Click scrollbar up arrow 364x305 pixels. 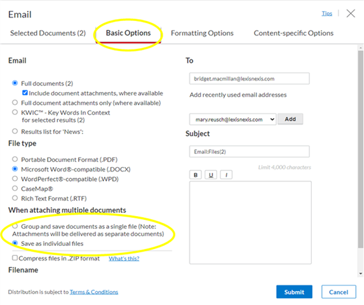361,48
